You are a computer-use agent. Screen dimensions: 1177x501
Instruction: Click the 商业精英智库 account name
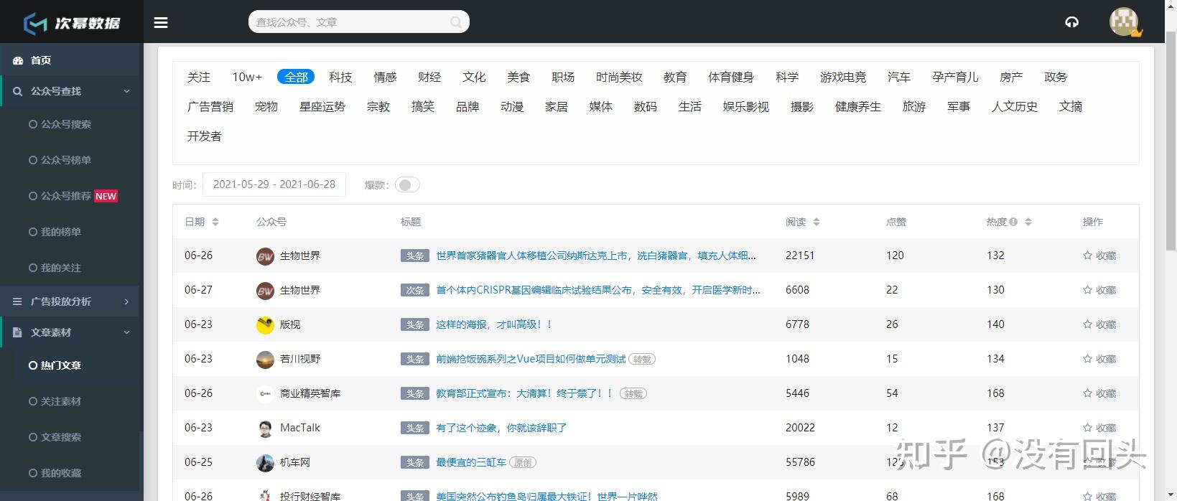click(310, 393)
